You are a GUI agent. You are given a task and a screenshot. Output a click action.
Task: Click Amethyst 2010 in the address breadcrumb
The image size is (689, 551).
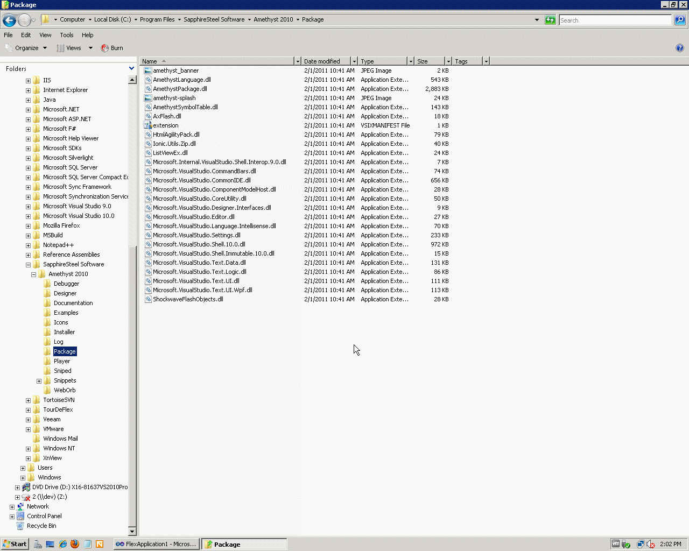(273, 19)
